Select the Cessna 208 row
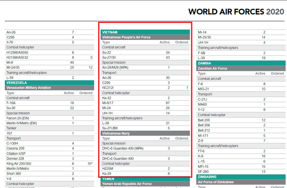 click(x=49, y=148)
